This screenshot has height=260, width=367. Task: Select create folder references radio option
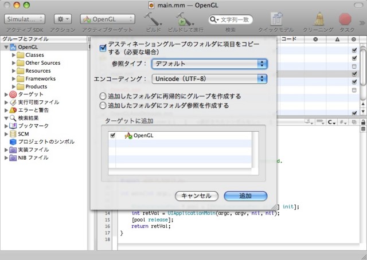click(x=103, y=106)
